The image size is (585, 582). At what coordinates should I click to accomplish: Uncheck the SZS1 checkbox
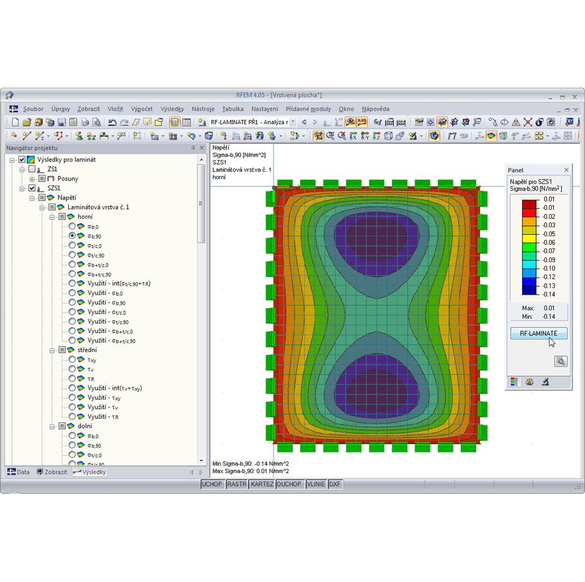coord(32,188)
